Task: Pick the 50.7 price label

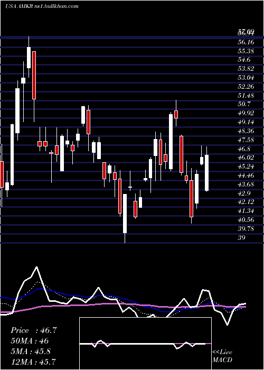Action: coord(244,104)
